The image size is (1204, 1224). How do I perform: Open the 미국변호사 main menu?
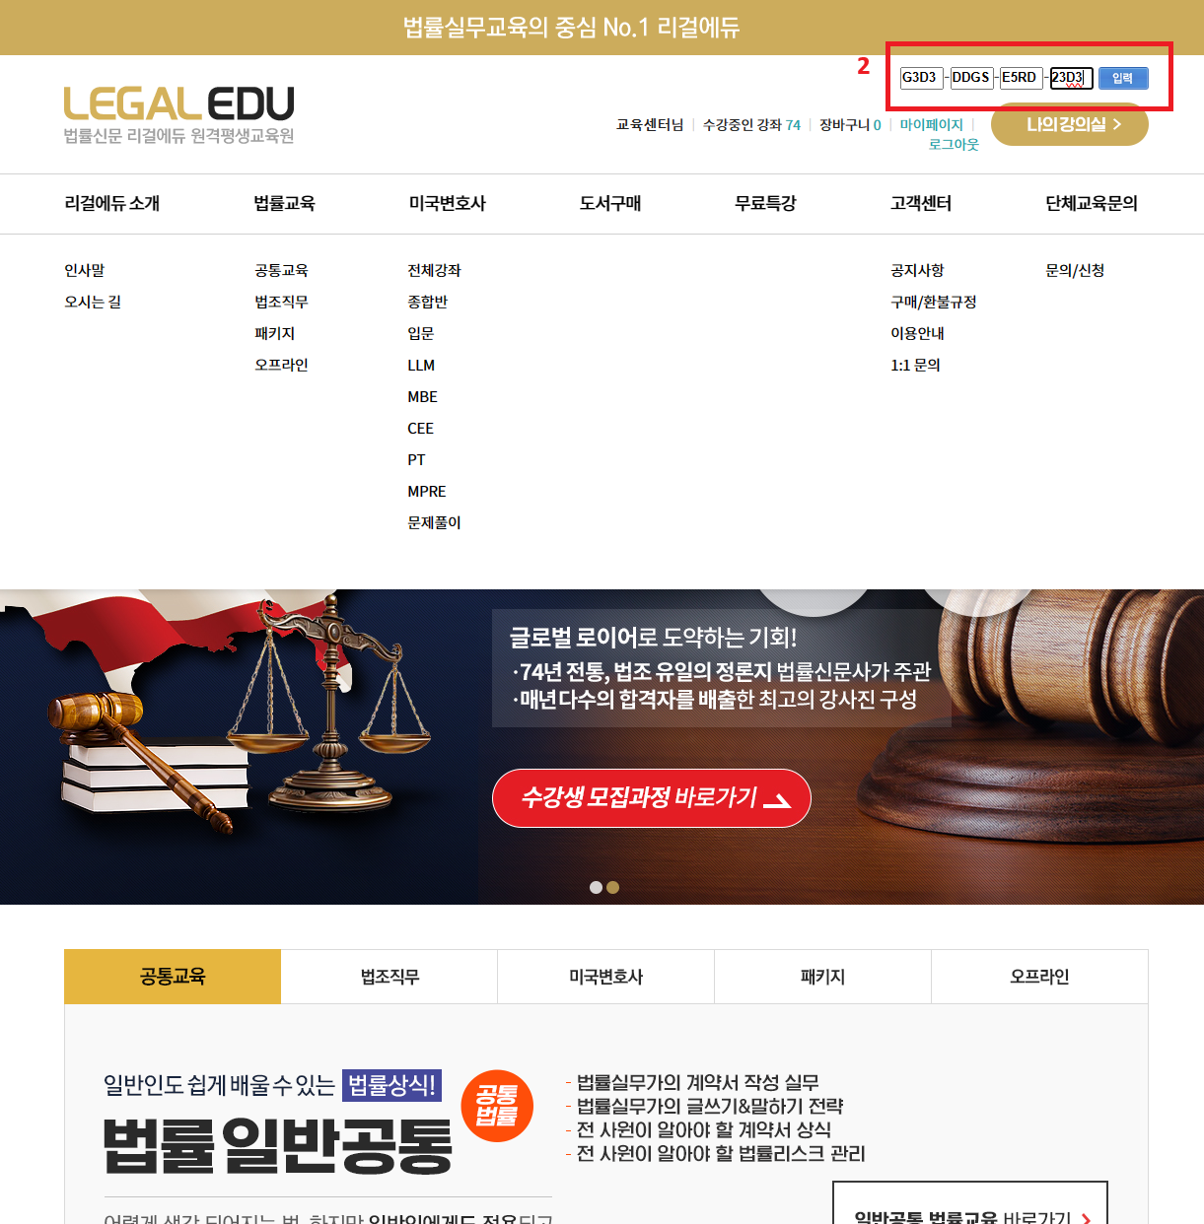click(x=447, y=203)
